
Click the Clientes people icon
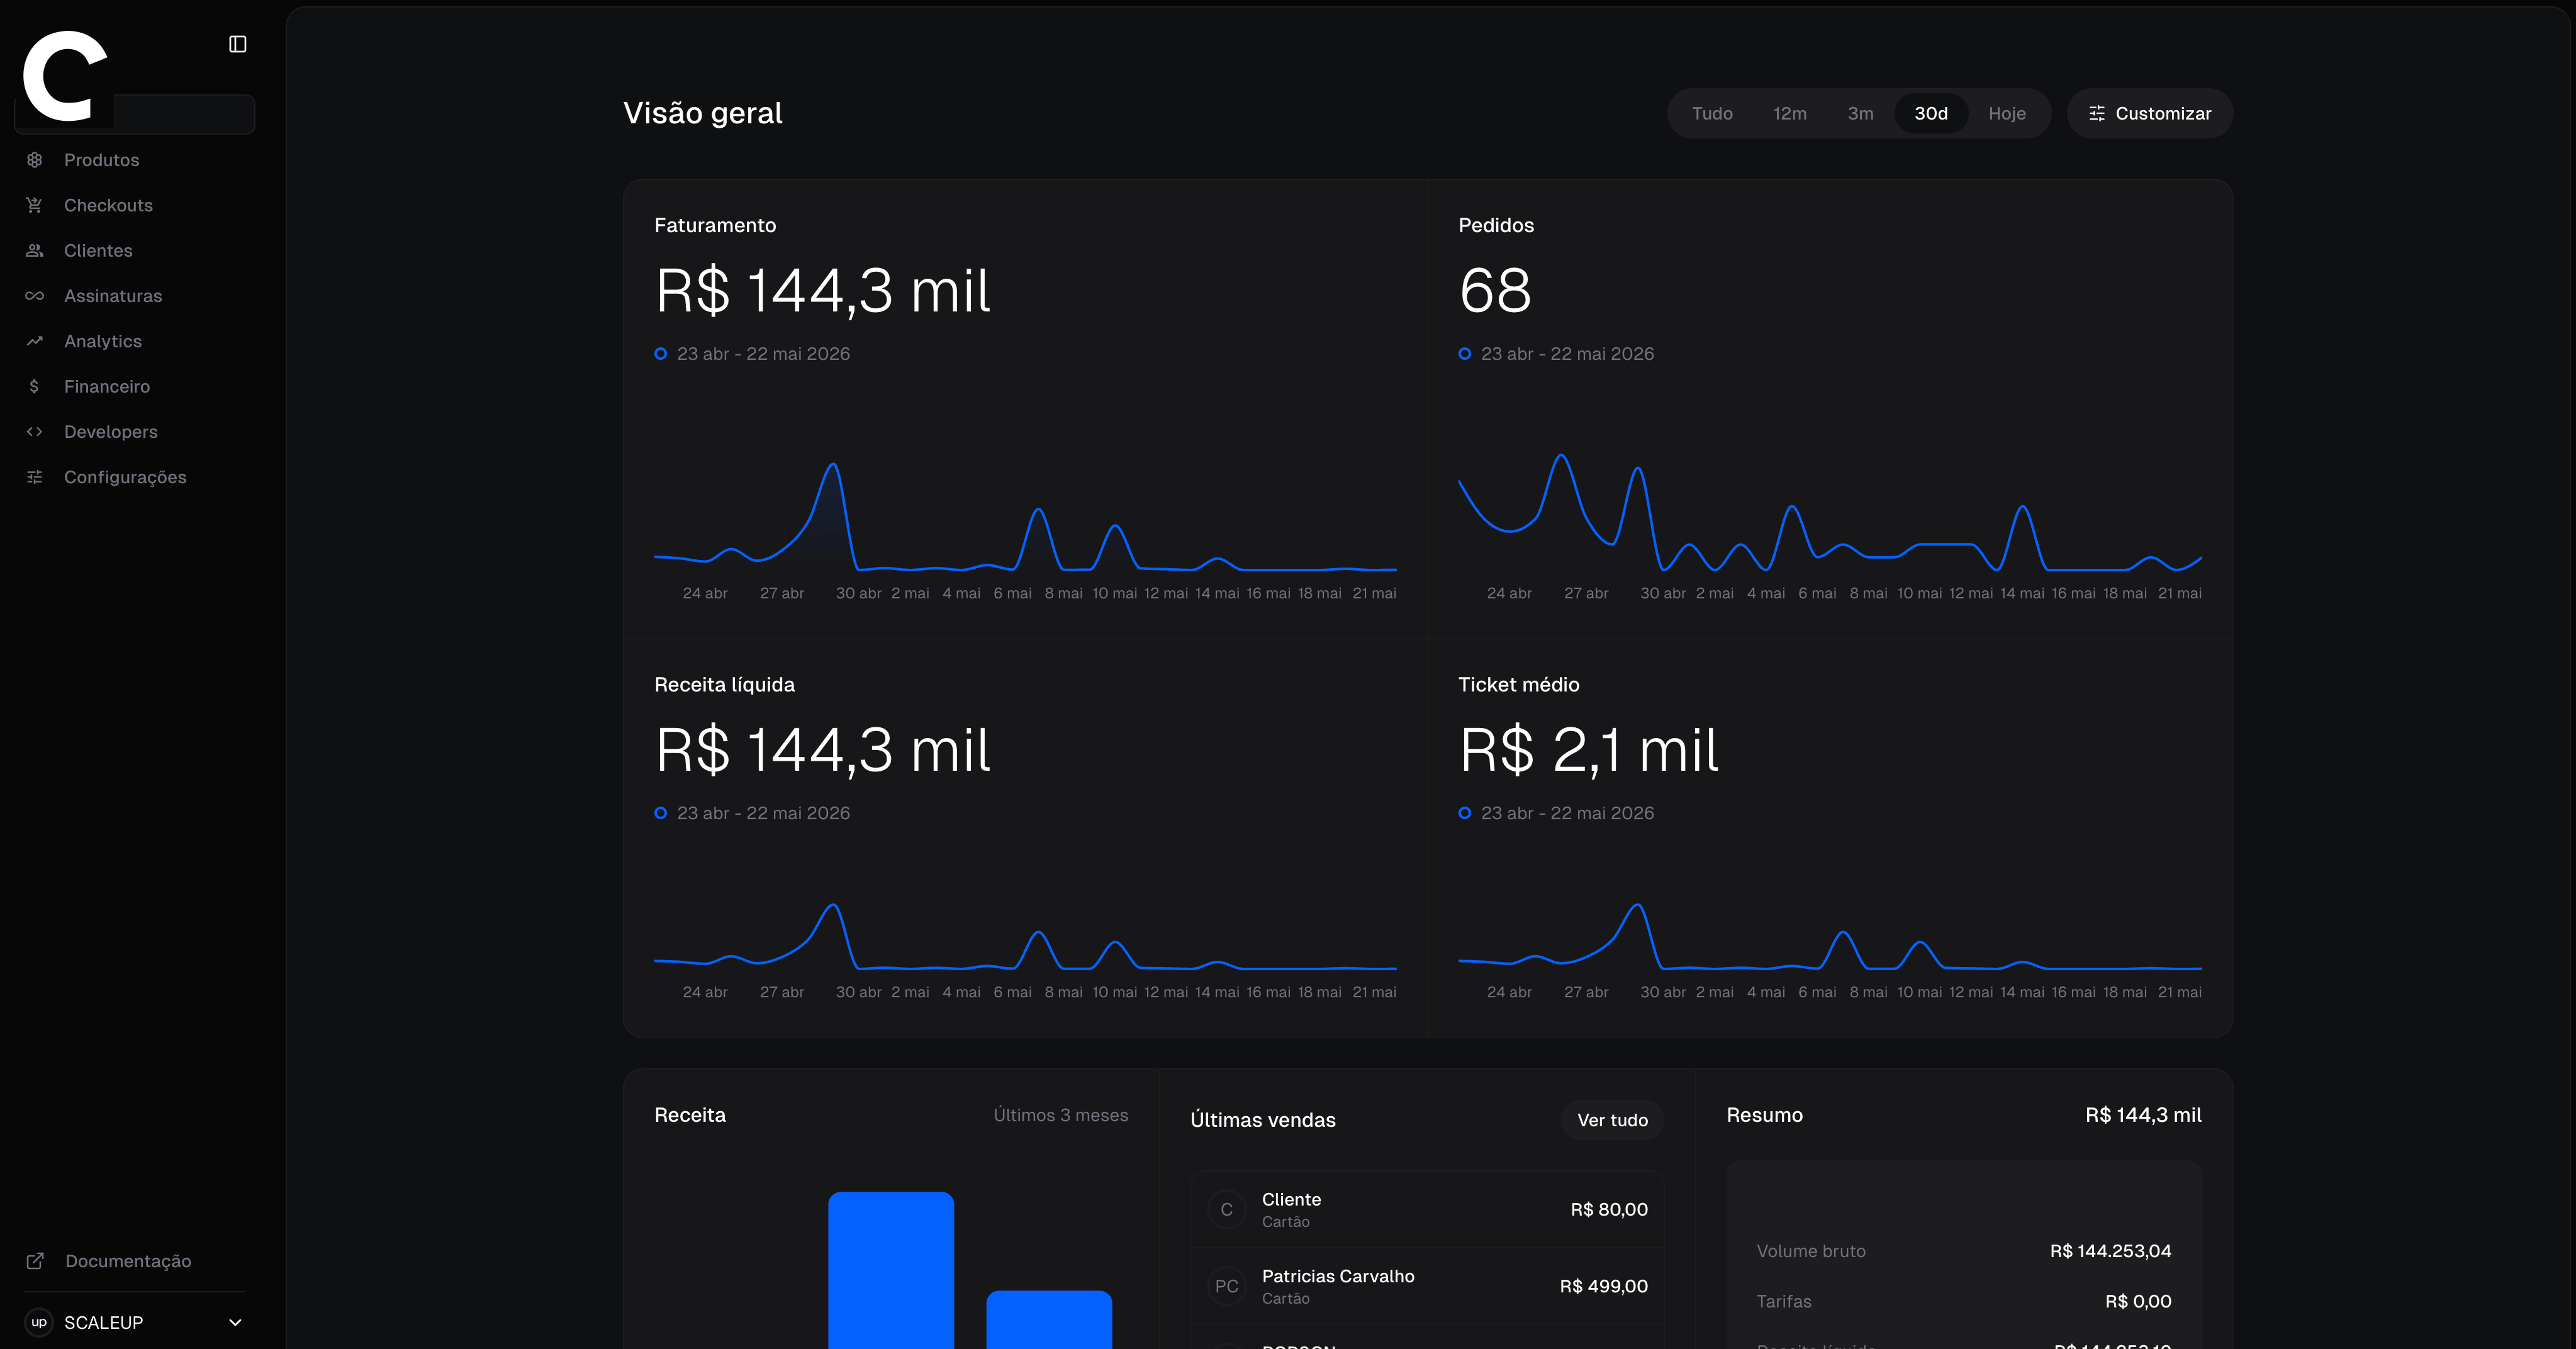35,250
